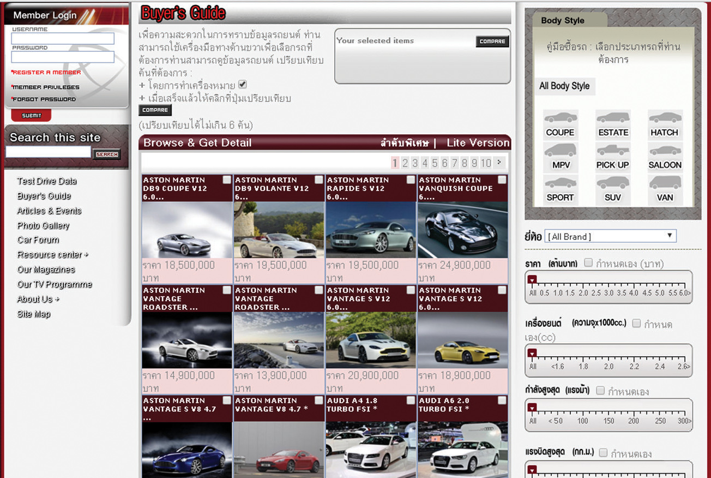Select the ESTATE body style icon
The height and width of the screenshot is (478, 711).
click(x=613, y=125)
